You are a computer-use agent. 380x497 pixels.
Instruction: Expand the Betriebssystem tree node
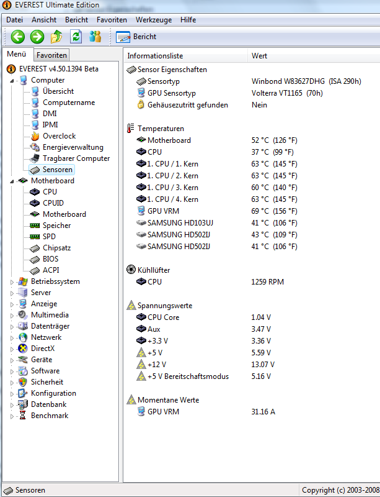(12, 282)
